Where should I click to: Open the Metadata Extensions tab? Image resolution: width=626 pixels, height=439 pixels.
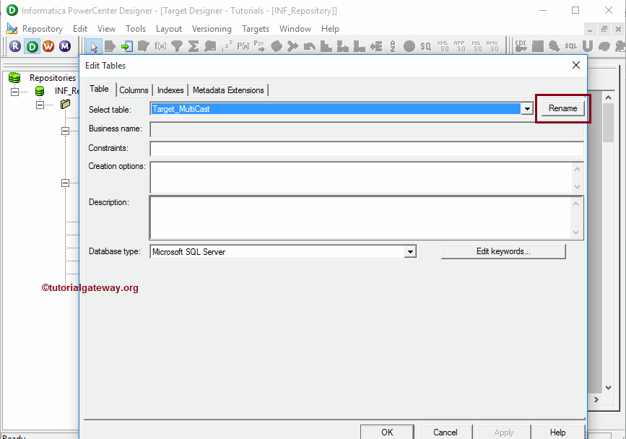coord(227,90)
